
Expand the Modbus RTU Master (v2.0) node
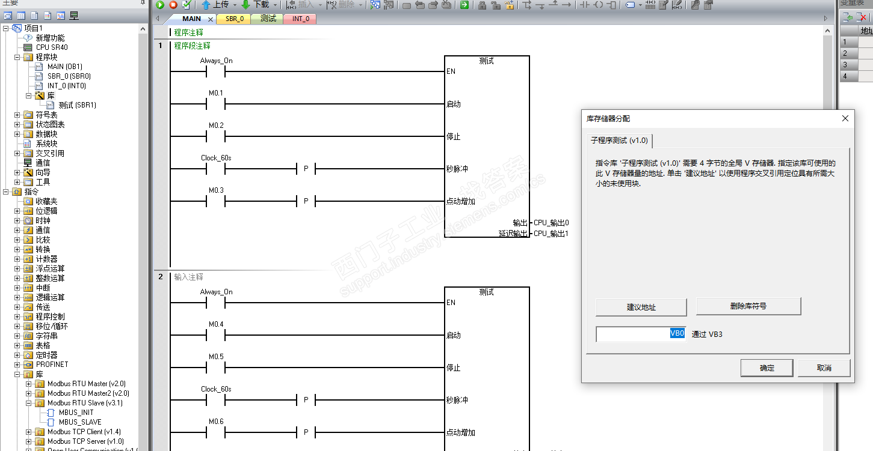click(x=29, y=384)
